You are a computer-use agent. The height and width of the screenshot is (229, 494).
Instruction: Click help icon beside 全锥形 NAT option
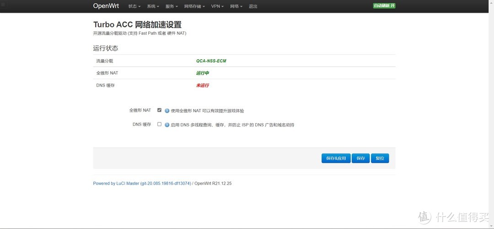coord(167,110)
